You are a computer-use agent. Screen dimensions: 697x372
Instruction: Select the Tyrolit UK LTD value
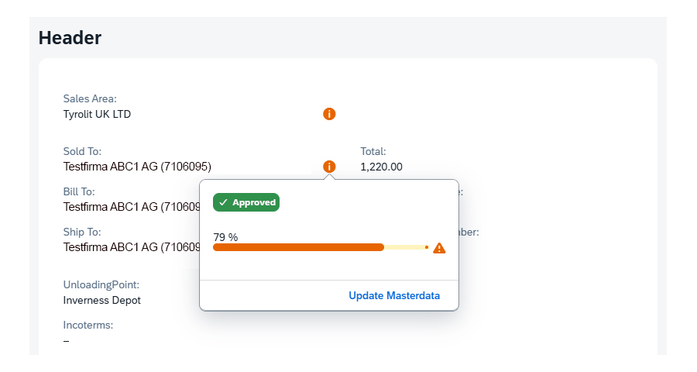pos(97,114)
